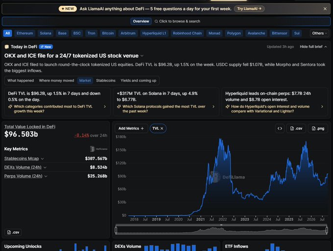Download chart data via .csv button
This screenshot has height=251, width=333.
(296, 128)
